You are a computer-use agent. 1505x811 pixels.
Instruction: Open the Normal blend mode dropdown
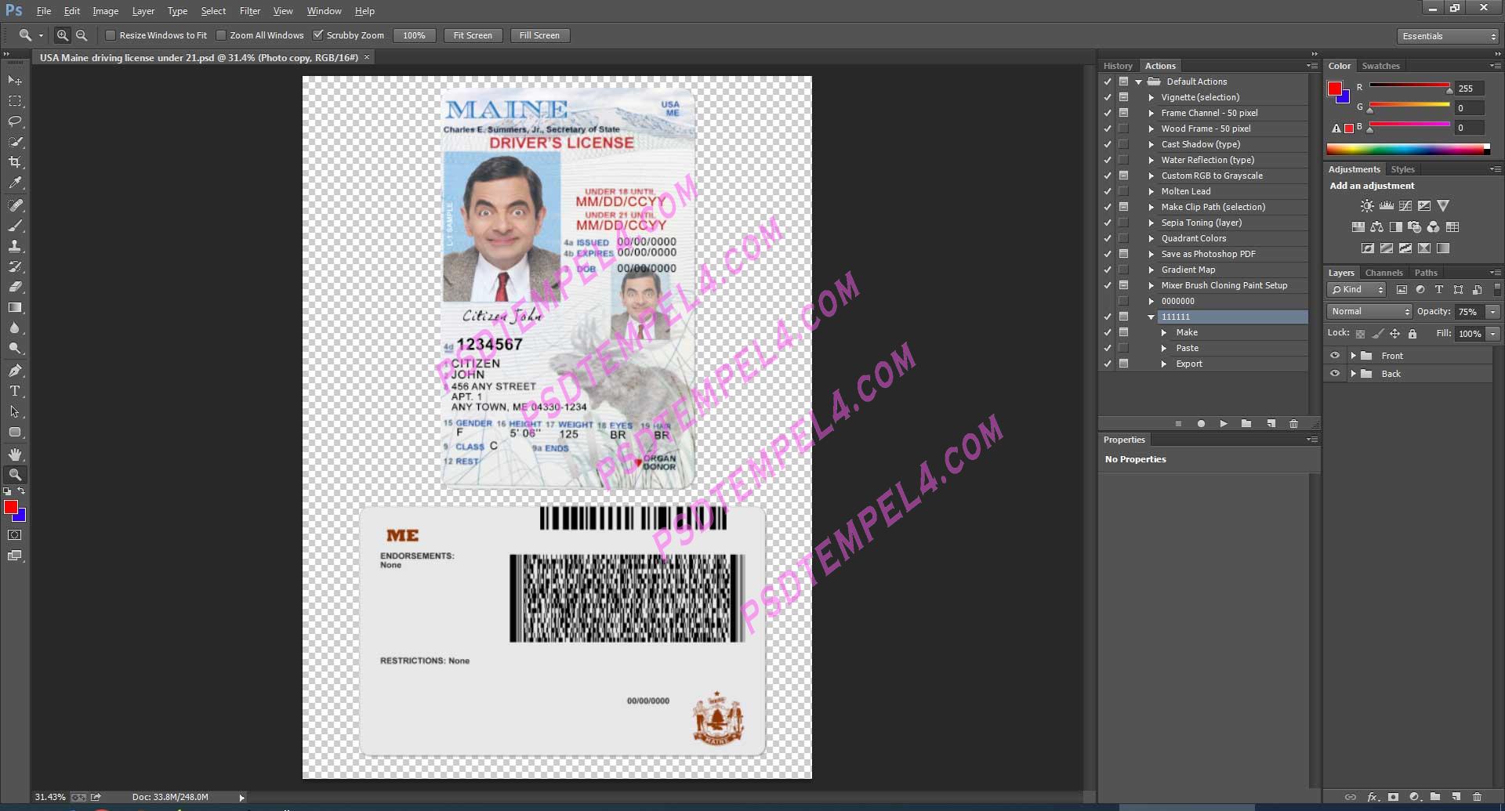point(1368,311)
